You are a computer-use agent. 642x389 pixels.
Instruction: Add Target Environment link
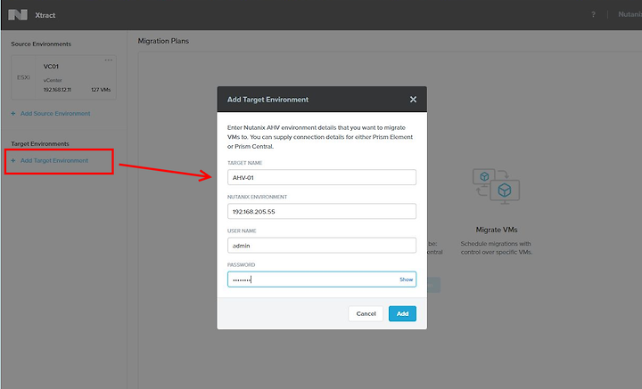coord(54,160)
